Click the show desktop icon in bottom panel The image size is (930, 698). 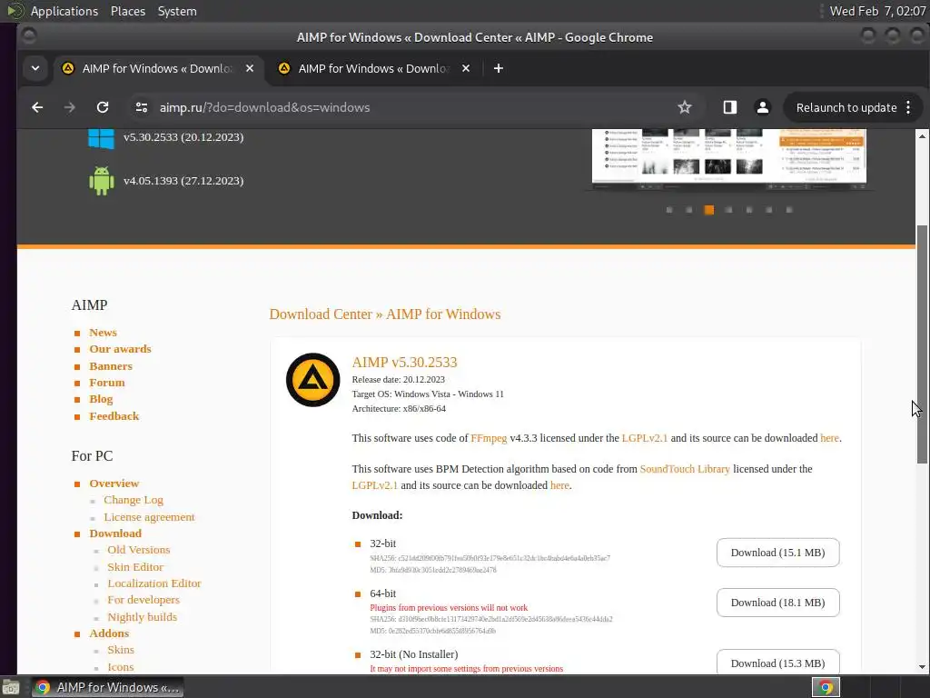tap(10, 687)
